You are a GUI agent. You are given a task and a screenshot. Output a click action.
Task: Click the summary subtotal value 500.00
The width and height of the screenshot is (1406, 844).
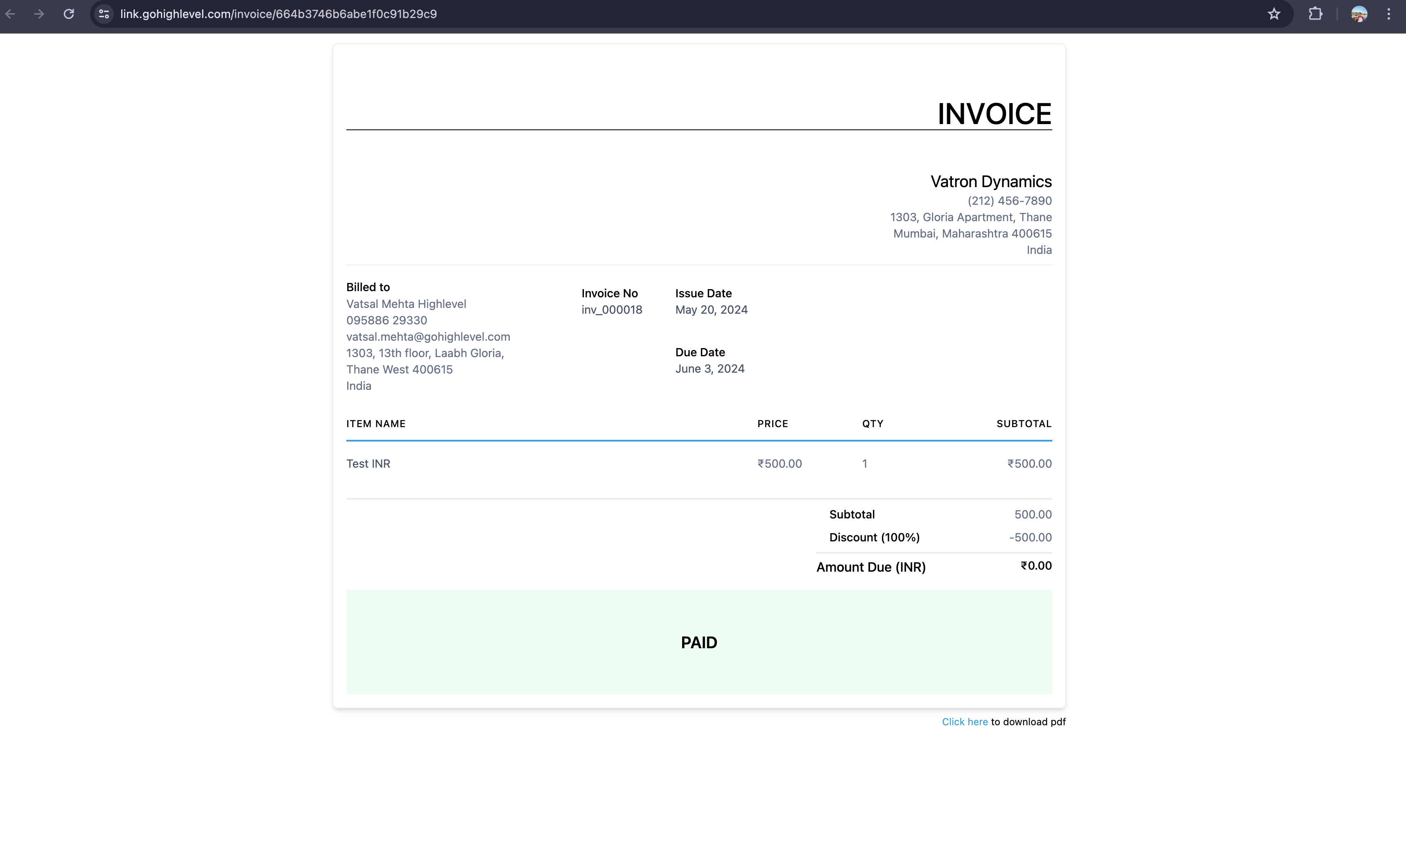(x=1033, y=515)
